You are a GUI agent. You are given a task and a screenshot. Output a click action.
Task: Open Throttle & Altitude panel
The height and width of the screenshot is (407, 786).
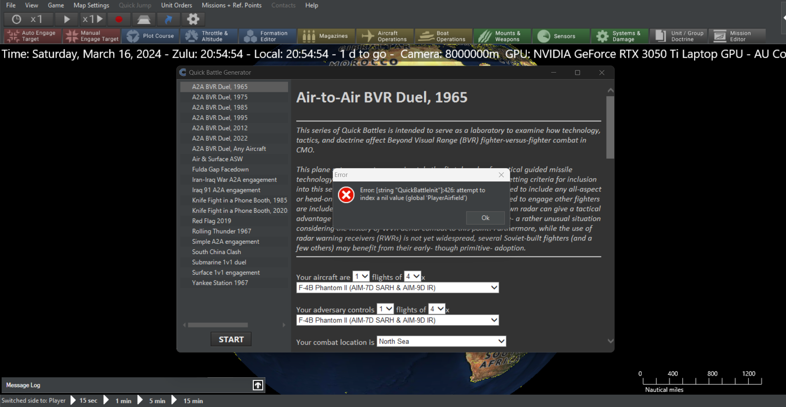click(209, 36)
